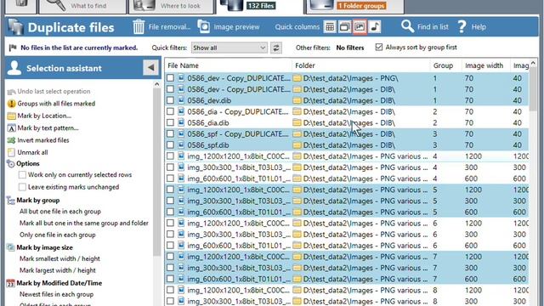This screenshot has height=306, width=544.
Task: Click the Quick columns label
Action: 297,26
